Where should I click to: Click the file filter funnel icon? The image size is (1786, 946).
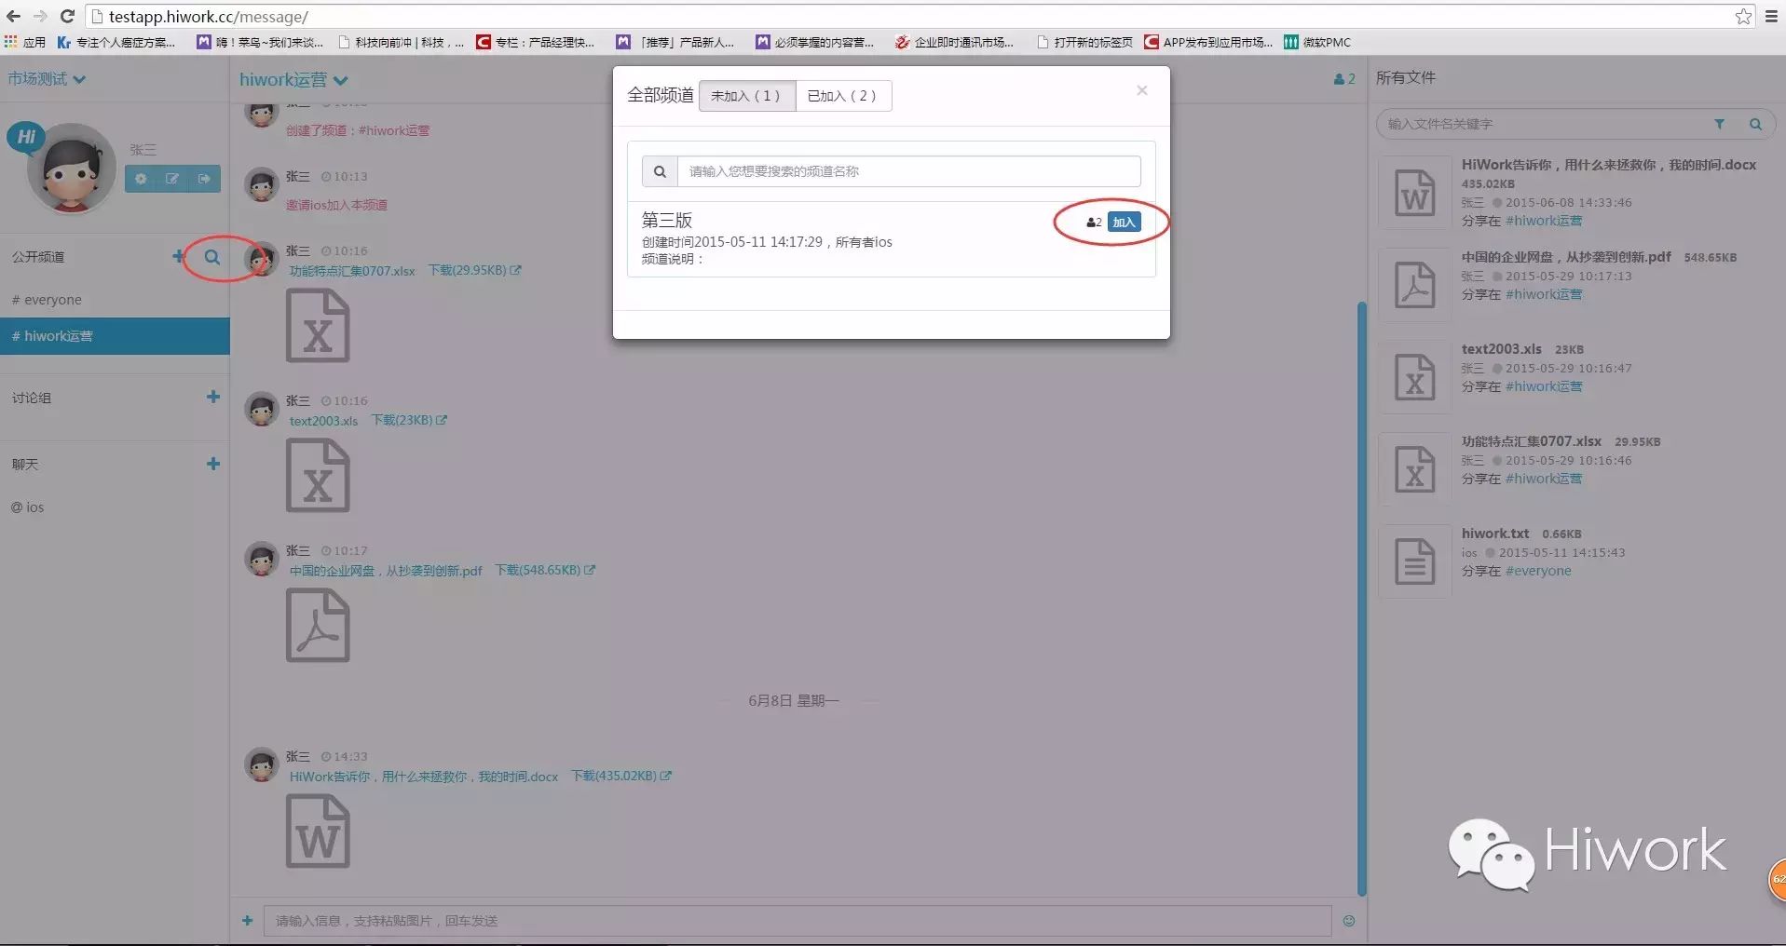[x=1720, y=124]
